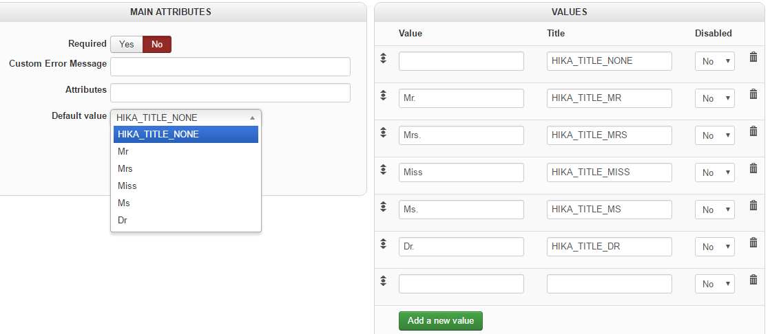Image resolution: width=770 pixels, height=334 pixels.
Task: Click the Add a new value button
Action: (x=441, y=321)
